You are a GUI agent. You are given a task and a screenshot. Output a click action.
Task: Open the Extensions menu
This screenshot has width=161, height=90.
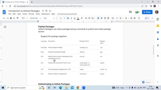(46, 14)
